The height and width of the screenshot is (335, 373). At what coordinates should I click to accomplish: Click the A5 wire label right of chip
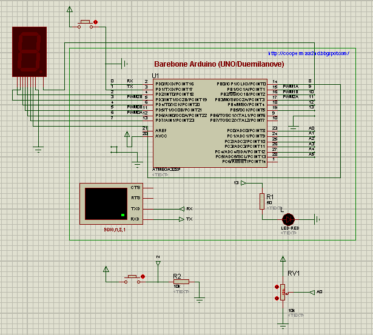coord(312,154)
